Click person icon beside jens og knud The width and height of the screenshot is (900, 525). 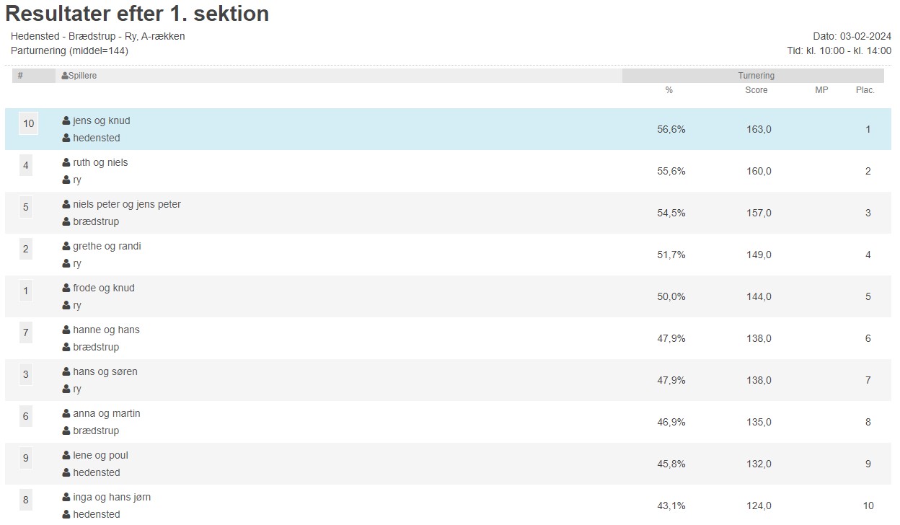click(x=66, y=121)
